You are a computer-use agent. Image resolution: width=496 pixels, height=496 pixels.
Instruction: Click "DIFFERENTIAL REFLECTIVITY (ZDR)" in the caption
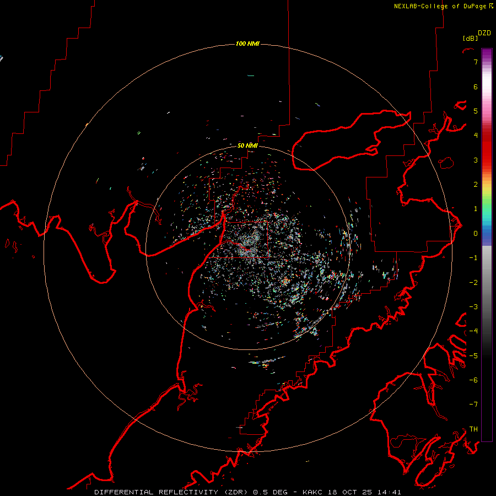(x=172, y=492)
